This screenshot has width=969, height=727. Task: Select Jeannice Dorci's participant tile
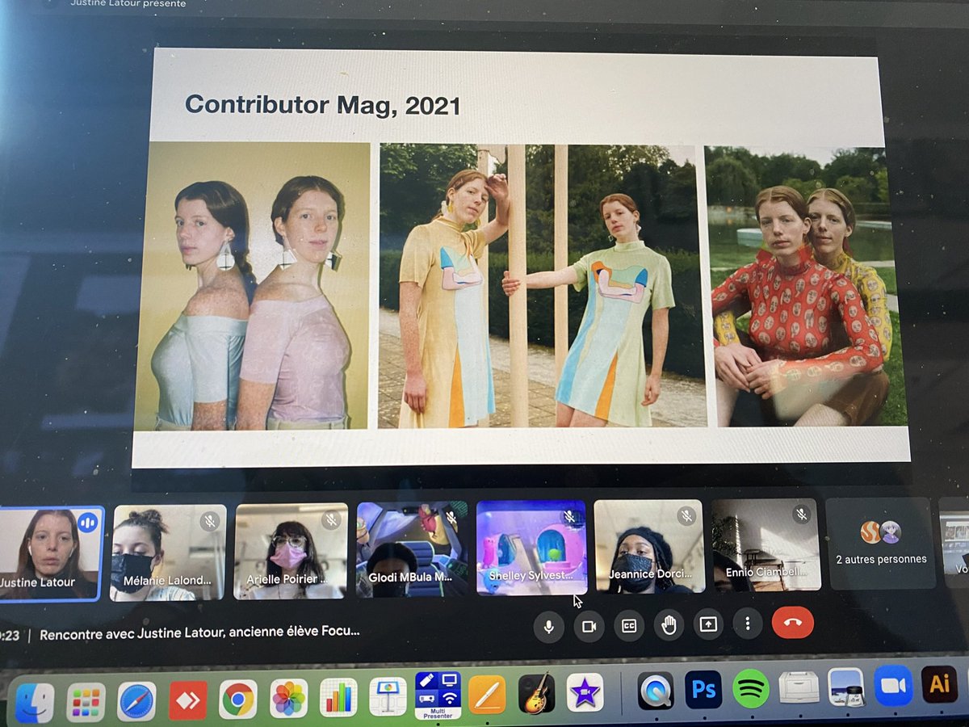click(650, 546)
